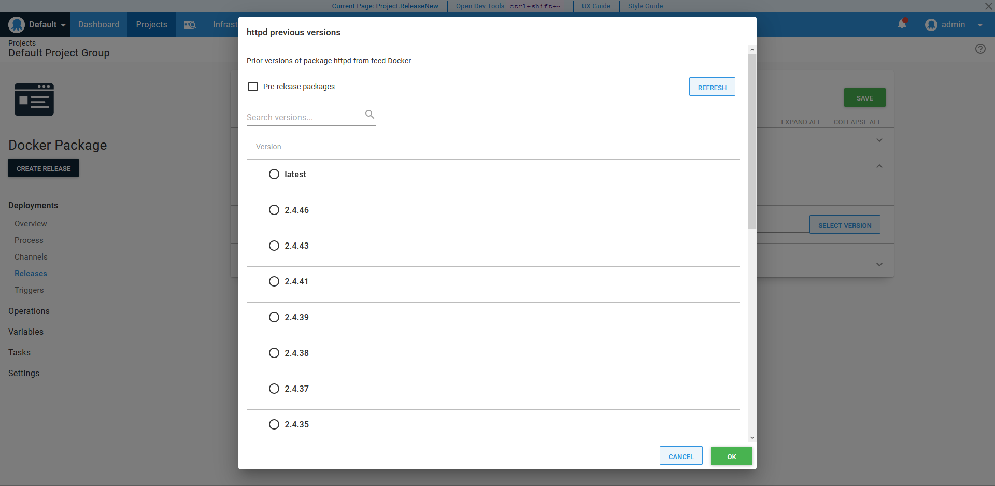Viewport: 995px width, 486px height.
Task: Click the SELECT VERSION button
Action: [x=845, y=225]
